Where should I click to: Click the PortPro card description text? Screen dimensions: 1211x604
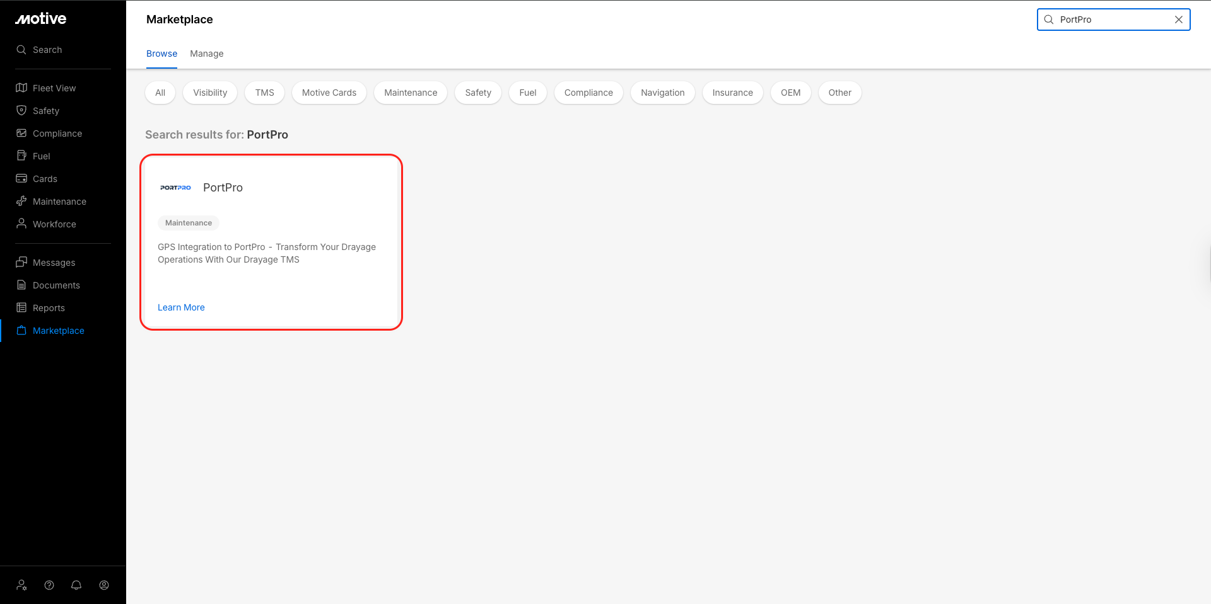pyautogui.click(x=267, y=253)
